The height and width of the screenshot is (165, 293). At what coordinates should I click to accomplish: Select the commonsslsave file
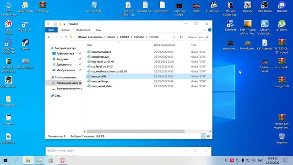tap(101, 52)
